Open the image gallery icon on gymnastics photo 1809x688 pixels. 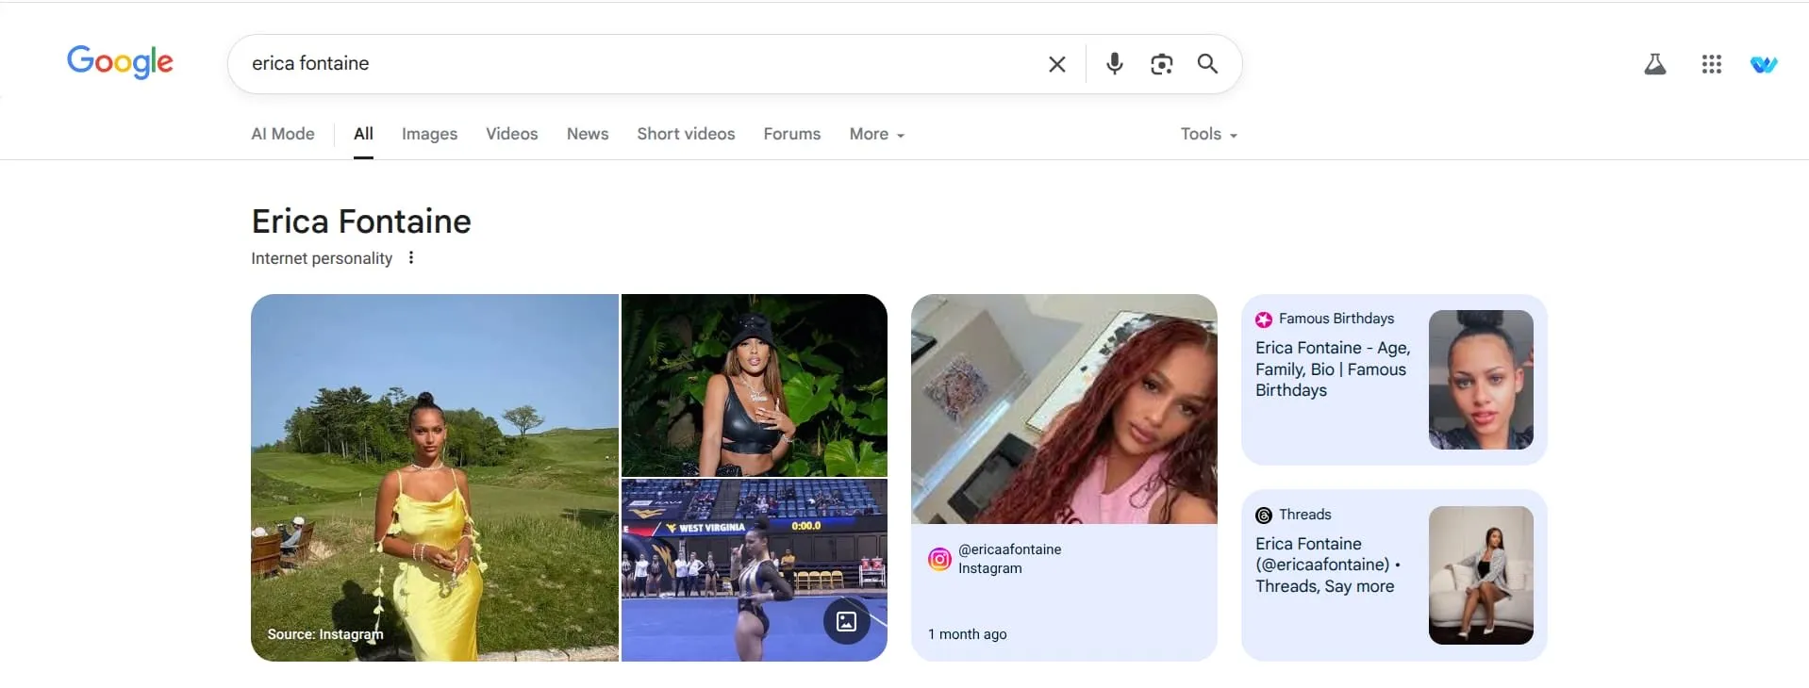click(x=847, y=621)
